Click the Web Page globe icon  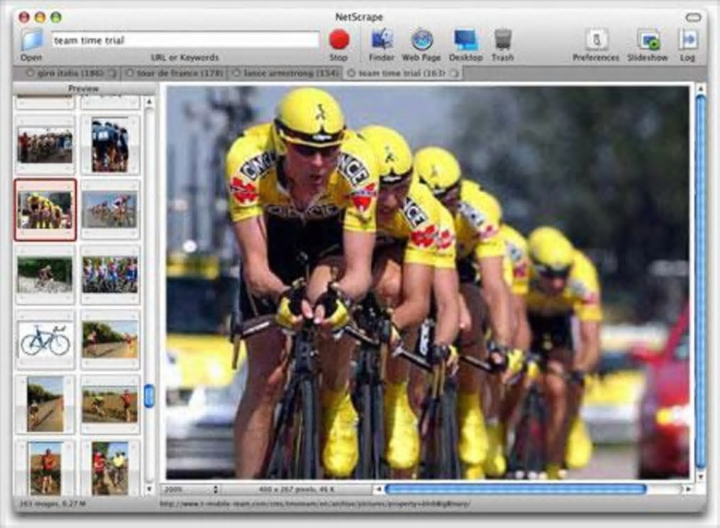coord(421,40)
